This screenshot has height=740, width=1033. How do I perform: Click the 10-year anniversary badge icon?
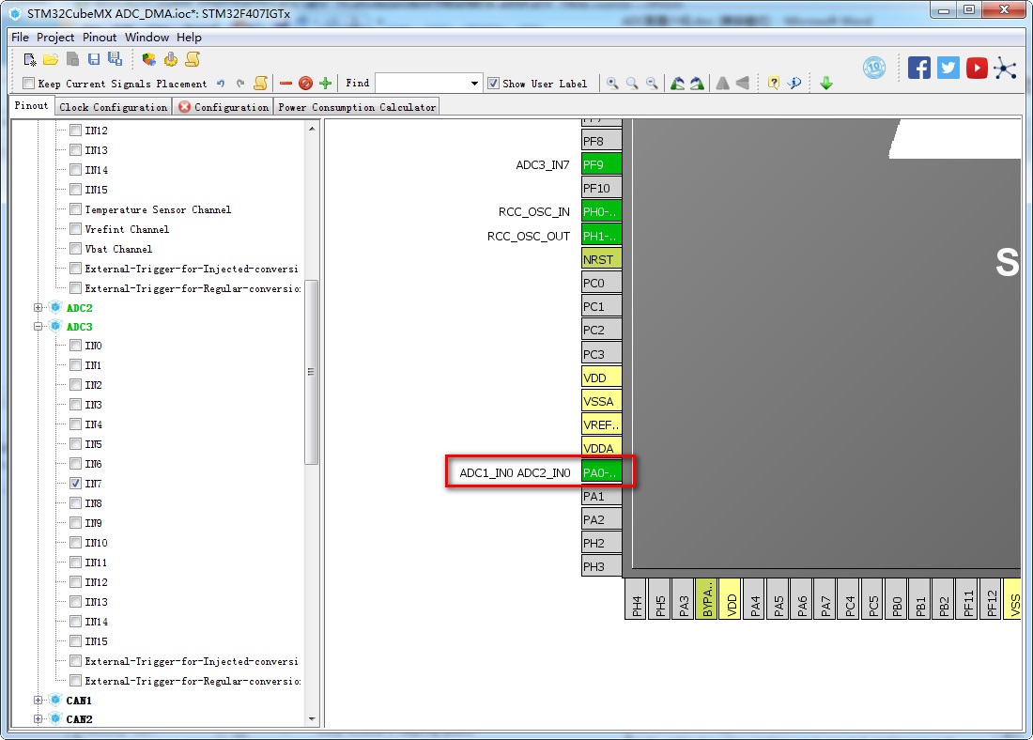pyautogui.click(x=874, y=68)
